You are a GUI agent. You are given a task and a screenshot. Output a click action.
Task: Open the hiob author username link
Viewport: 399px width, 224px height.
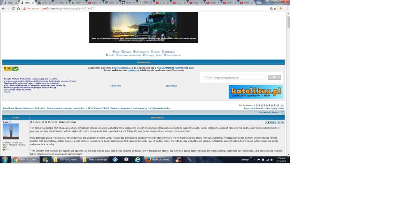5,122
